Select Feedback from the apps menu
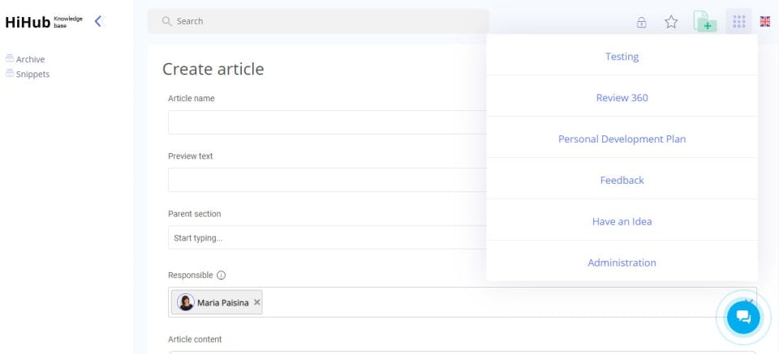779x354 pixels. [x=622, y=181]
